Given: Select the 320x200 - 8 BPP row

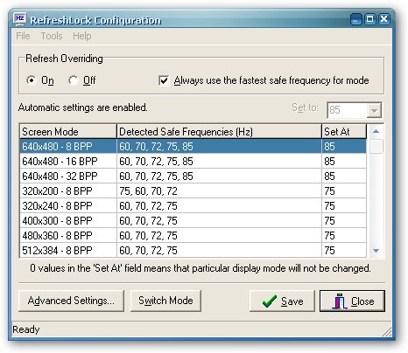Looking at the screenshot, I should [x=193, y=190].
